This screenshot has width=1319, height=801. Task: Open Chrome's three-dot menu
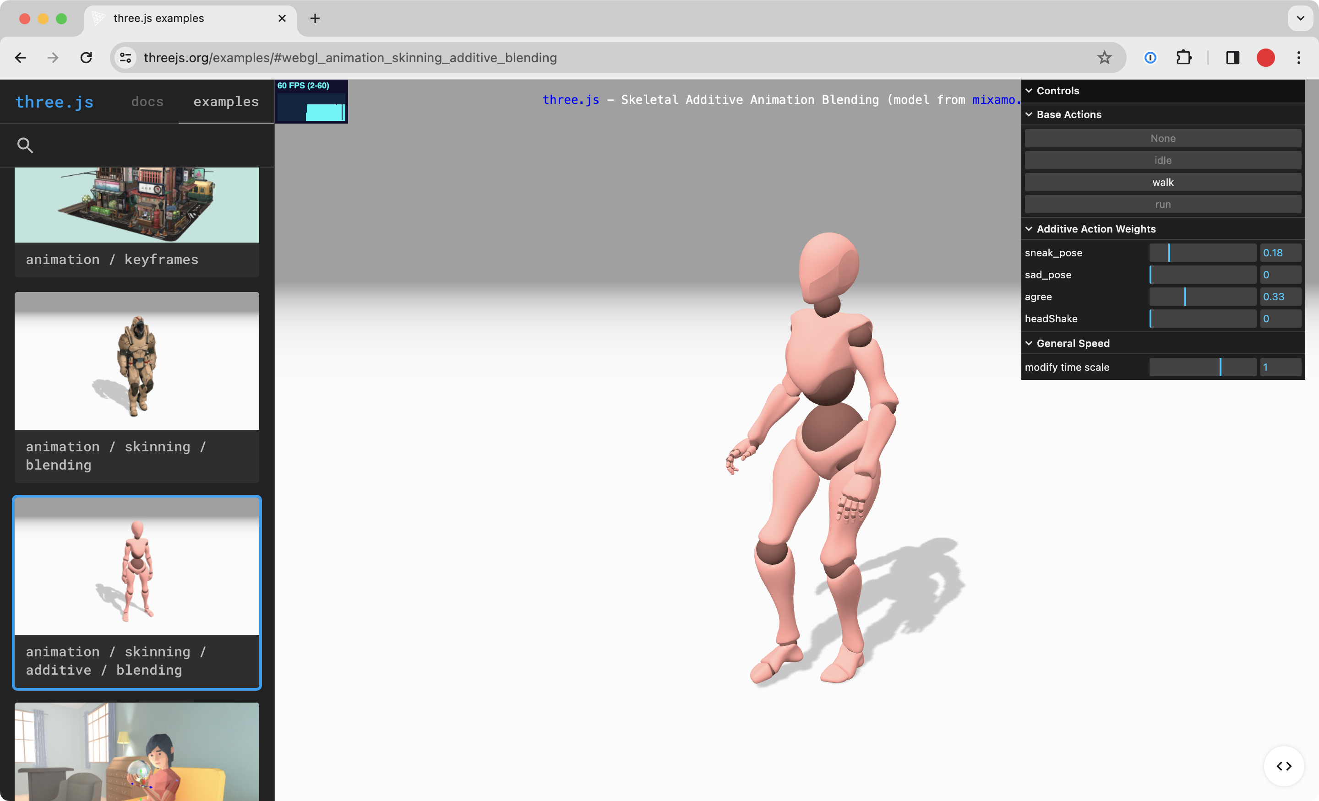(x=1298, y=58)
